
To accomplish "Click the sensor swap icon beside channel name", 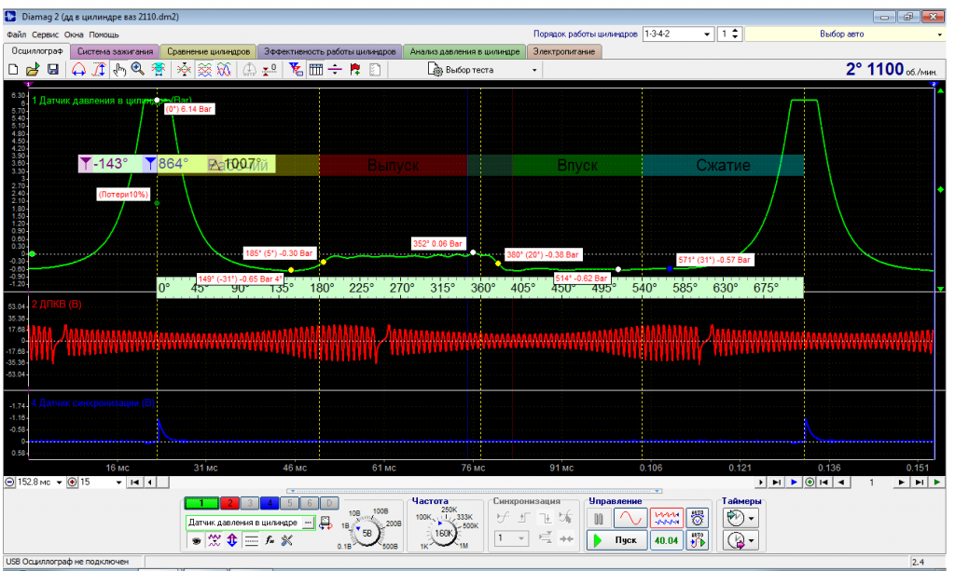I will pyautogui.click(x=325, y=523).
